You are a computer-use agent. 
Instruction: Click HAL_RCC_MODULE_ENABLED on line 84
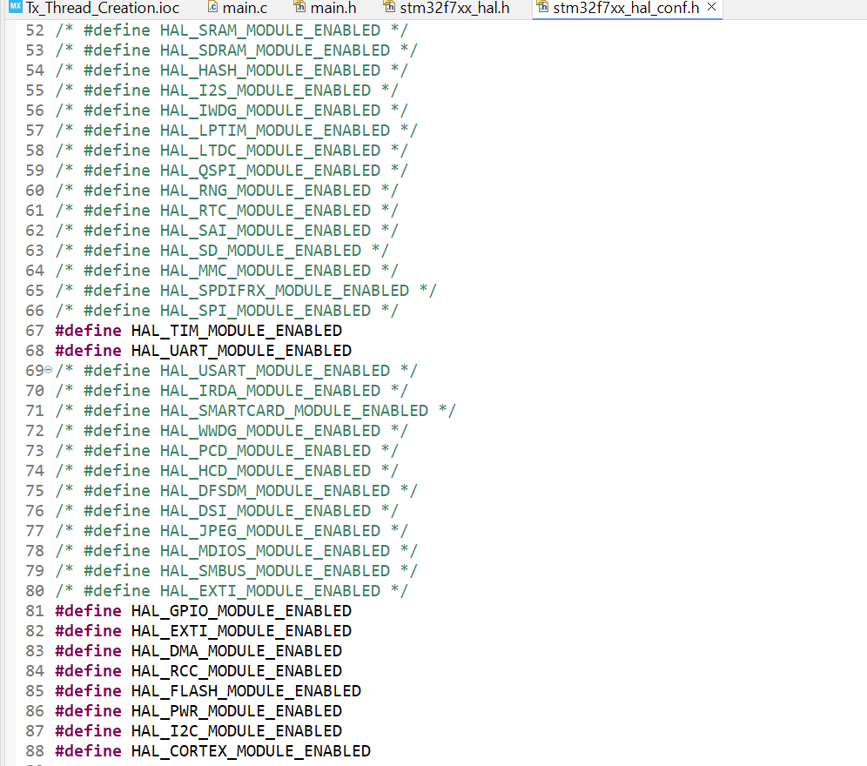click(x=237, y=671)
